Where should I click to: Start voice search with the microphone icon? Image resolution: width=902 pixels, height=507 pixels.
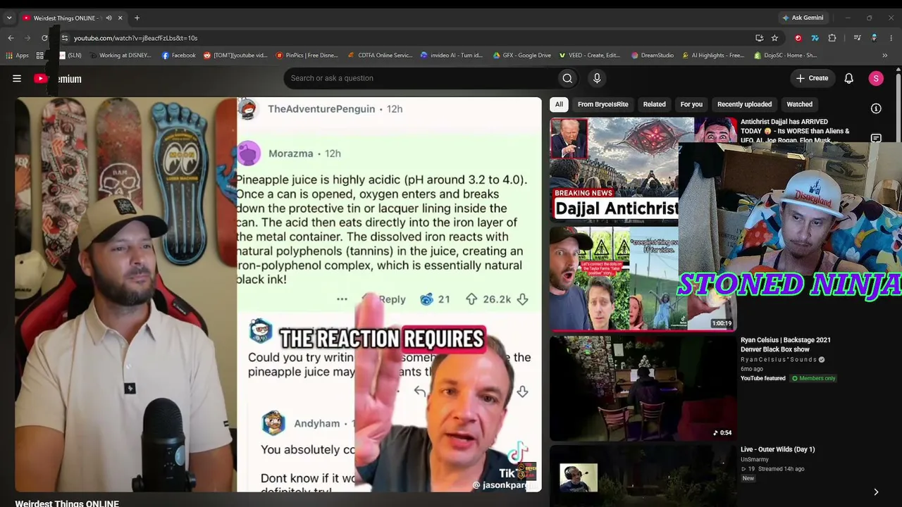click(x=597, y=78)
